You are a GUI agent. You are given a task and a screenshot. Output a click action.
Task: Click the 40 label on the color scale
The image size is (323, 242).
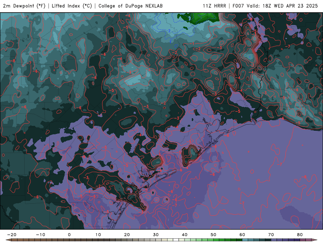click(x=185, y=235)
